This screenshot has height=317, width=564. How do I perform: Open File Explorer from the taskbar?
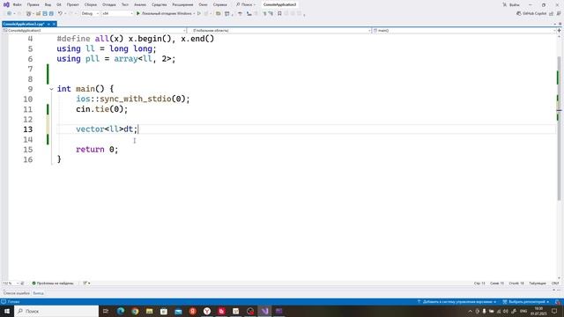coord(149,311)
